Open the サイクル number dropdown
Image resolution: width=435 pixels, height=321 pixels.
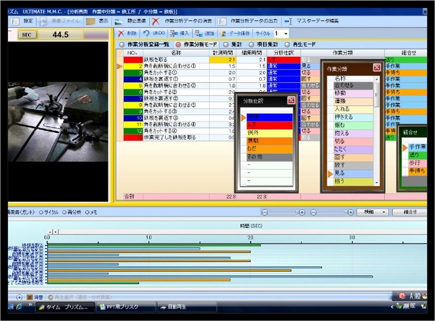click(x=286, y=34)
